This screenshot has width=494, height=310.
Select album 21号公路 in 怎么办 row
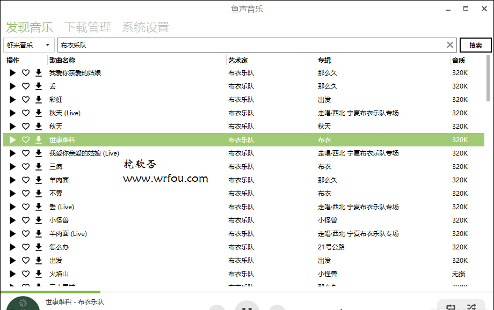click(331, 247)
